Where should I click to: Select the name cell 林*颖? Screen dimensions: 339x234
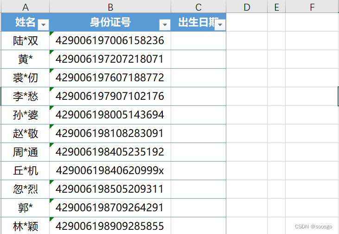point(26,226)
